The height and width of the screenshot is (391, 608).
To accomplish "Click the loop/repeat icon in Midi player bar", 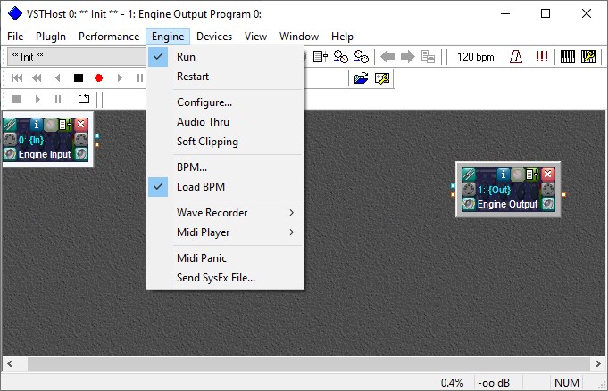I will coord(84,99).
